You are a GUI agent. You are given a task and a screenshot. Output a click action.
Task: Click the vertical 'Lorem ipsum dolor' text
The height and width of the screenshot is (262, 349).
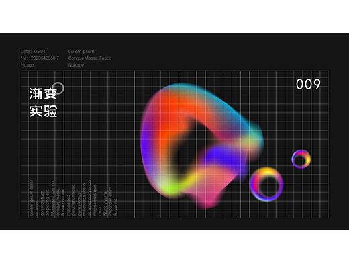pyautogui.click(x=32, y=198)
